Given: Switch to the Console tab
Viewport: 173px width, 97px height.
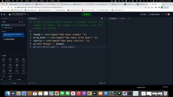Looking at the screenshot, I should 113,19.
